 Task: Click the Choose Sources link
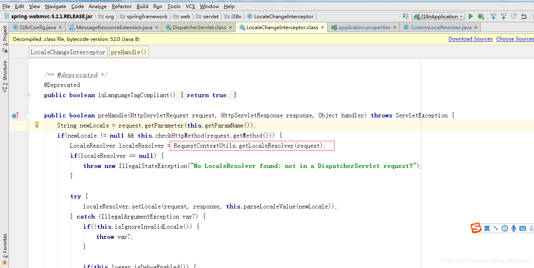coord(515,39)
